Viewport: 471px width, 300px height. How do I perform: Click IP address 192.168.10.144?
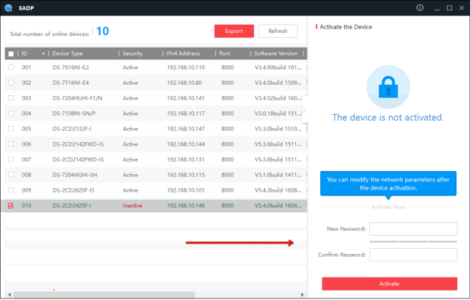tap(186, 143)
